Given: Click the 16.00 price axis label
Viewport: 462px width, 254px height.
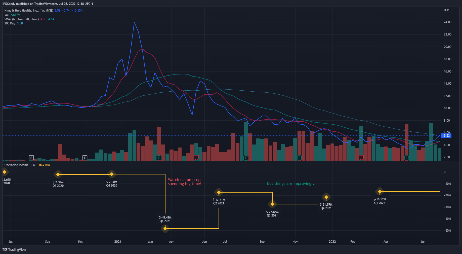Looking at the screenshot, I should pyautogui.click(x=448, y=71).
